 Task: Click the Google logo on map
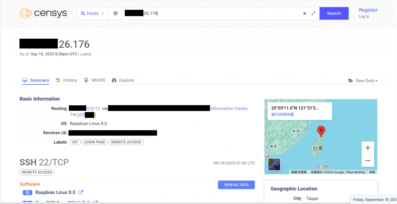321,166
